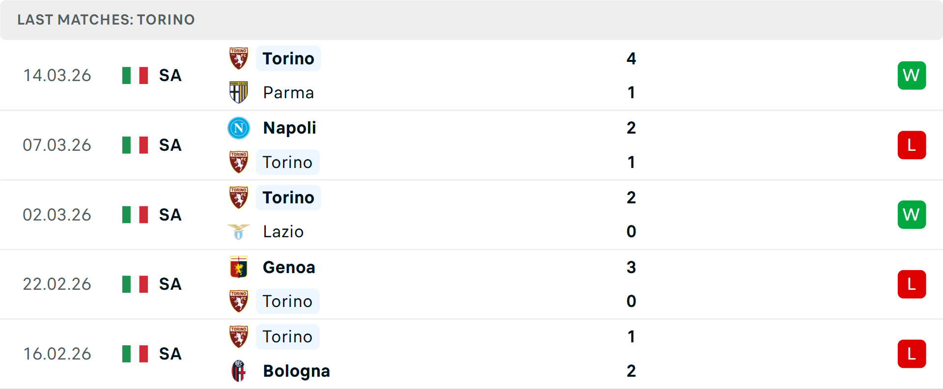This screenshot has height=389, width=943.
Task: Click the red L badge for Bologna match
Action: coord(912,354)
